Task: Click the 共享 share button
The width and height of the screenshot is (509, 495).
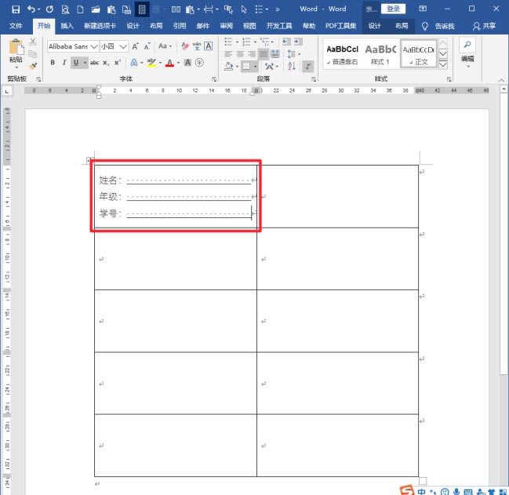Action: point(484,26)
